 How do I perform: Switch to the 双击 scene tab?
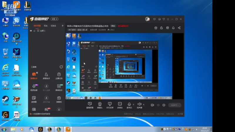(x=46, y=26)
